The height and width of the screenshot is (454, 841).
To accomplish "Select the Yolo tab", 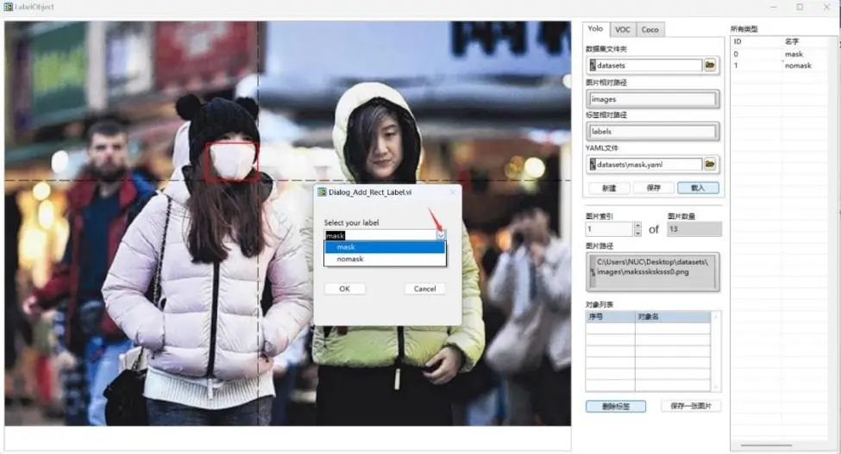I will (x=595, y=29).
